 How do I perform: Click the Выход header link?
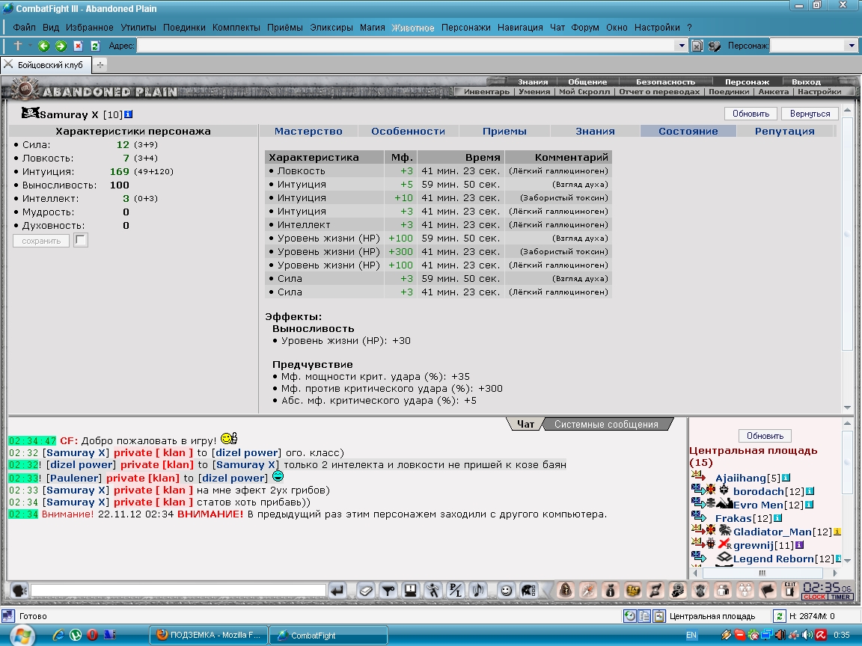[x=806, y=81]
